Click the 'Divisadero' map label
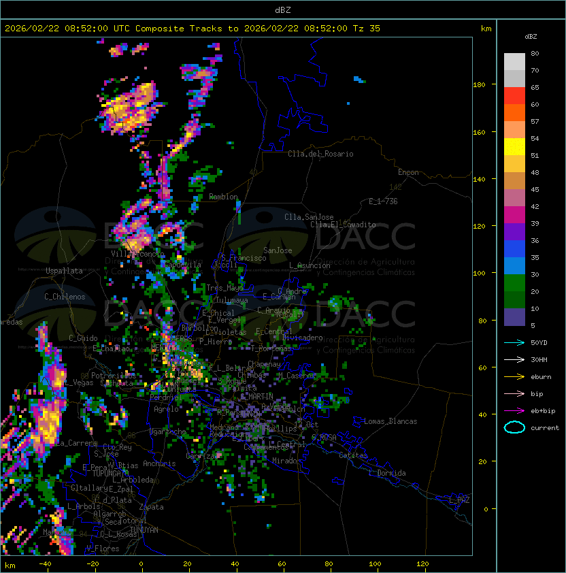The height and width of the screenshot is (573, 566). pyautogui.click(x=302, y=338)
